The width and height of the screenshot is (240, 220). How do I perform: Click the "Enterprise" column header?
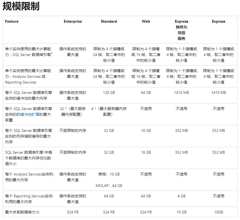73,21
